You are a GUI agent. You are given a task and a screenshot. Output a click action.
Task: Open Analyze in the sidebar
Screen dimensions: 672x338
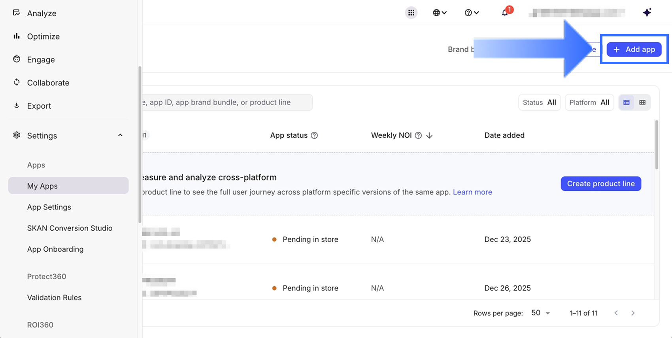pos(42,13)
